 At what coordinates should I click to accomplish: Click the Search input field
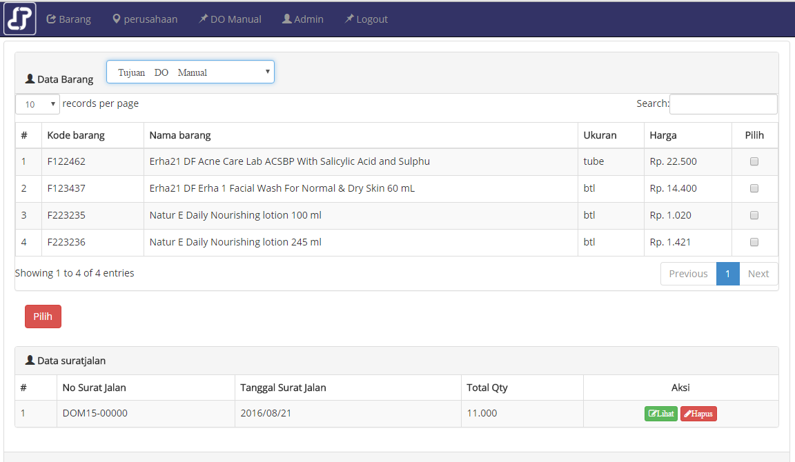point(723,103)
